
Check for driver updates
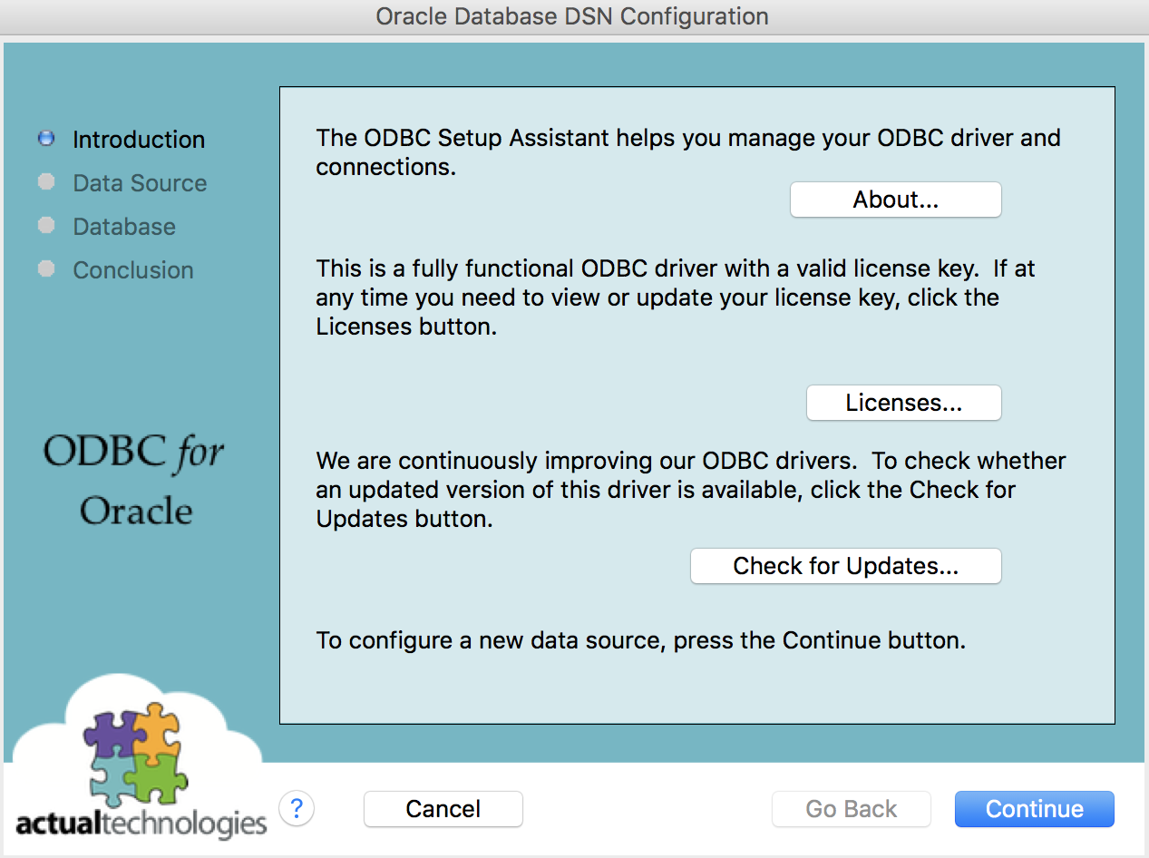pos(844,565)
